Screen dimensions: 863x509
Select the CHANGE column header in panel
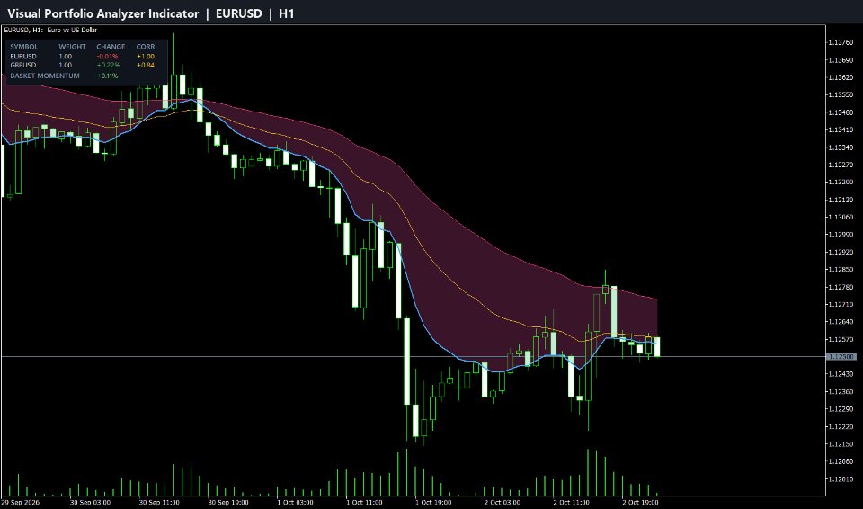pos(111,47)
